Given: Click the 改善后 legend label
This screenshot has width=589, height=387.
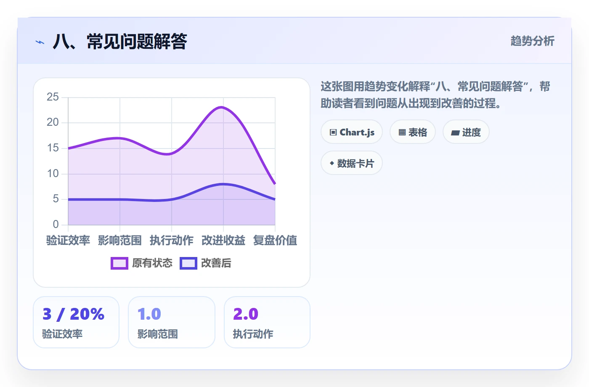Looking at the screenshot, I should click(x=216, y=263).
